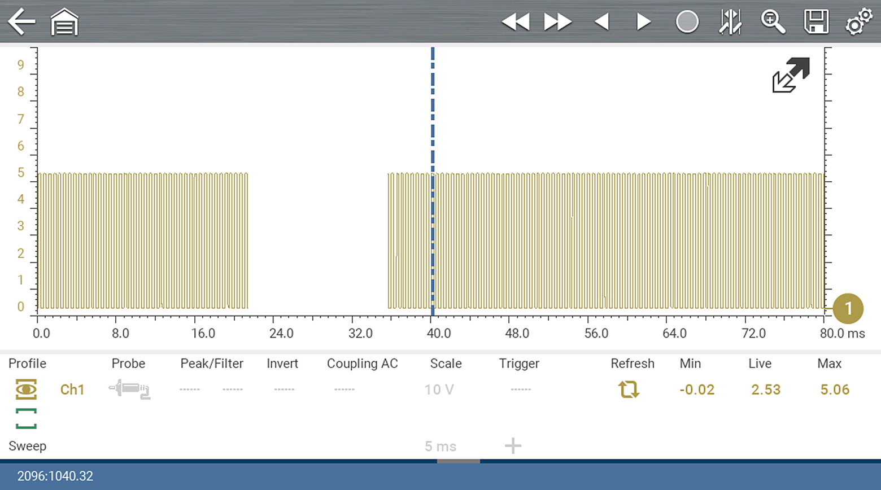
Task: Open the home garage icon
Action: (64, 23)
